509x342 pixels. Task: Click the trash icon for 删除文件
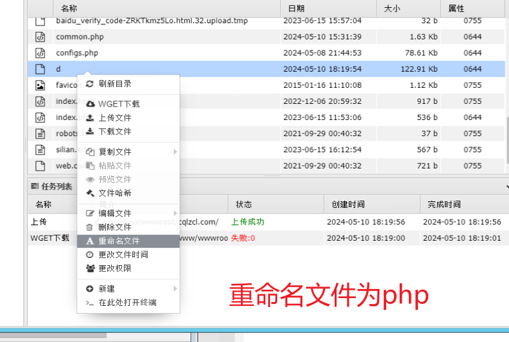(90, 227)
